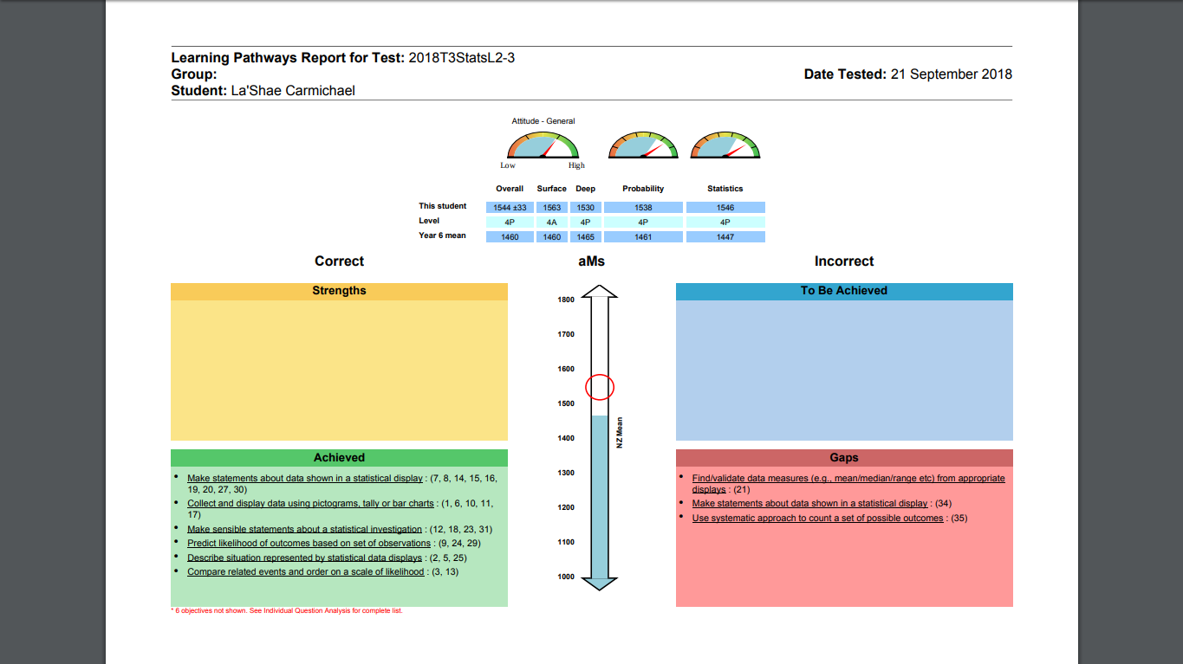This screenshot has width=1183, height=664.
Task: Click the Strengths panel header
Action: (339, 291)
